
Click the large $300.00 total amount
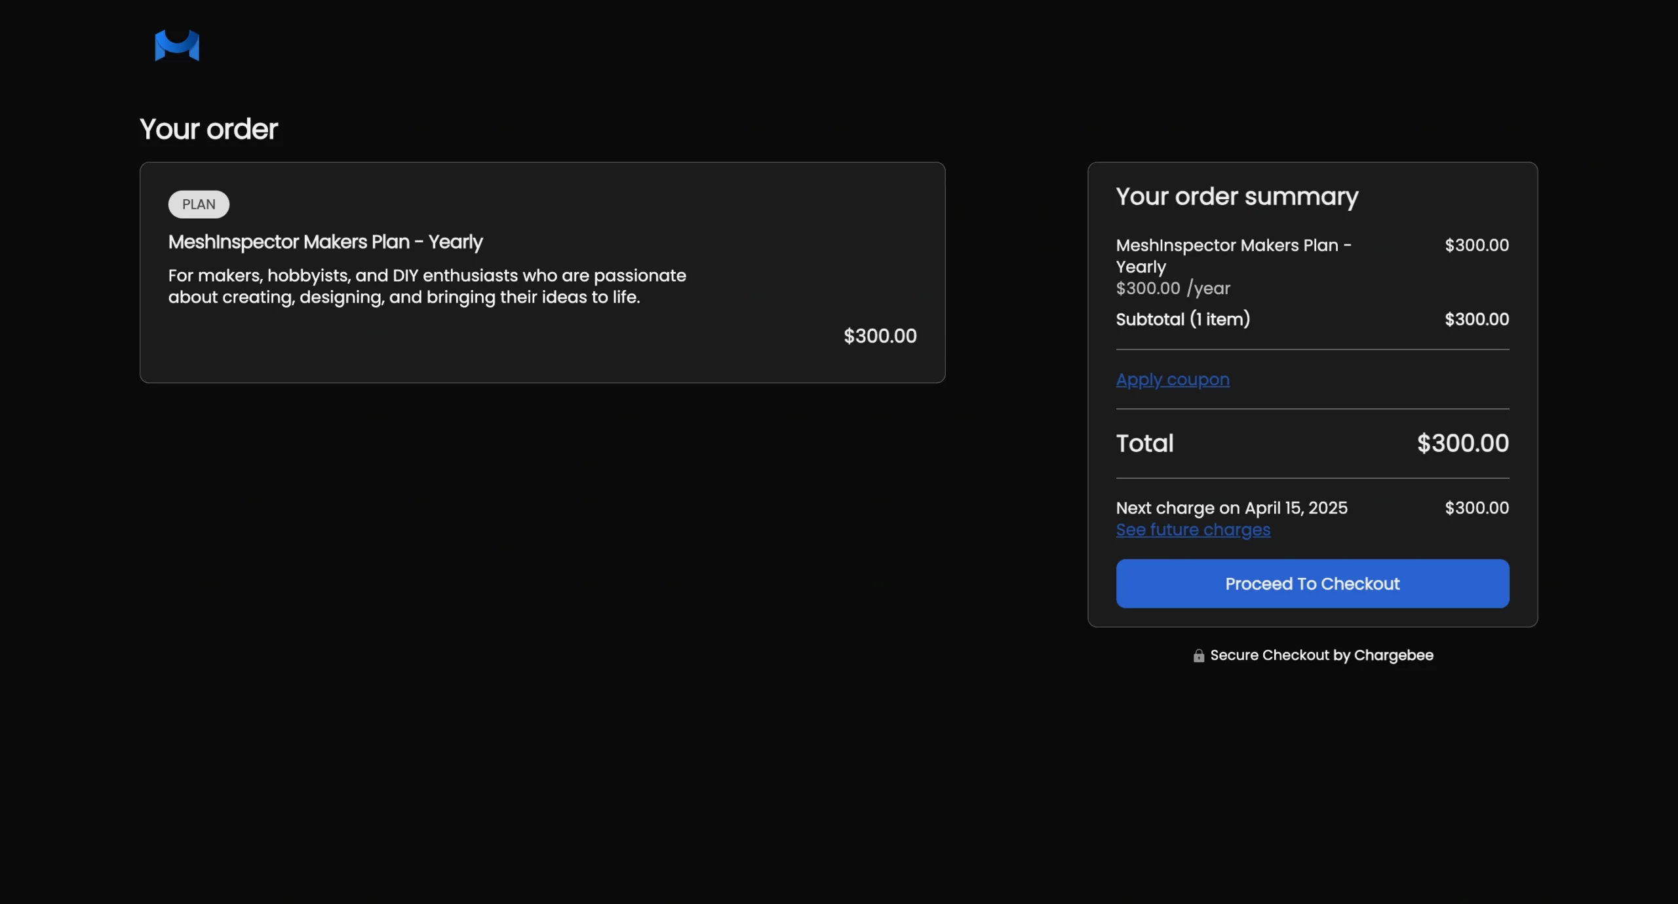1463,443
